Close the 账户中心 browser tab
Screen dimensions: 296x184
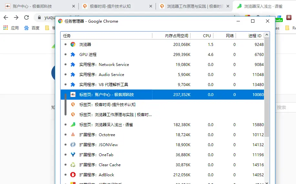pyautogui.click(x=74, y=6)
